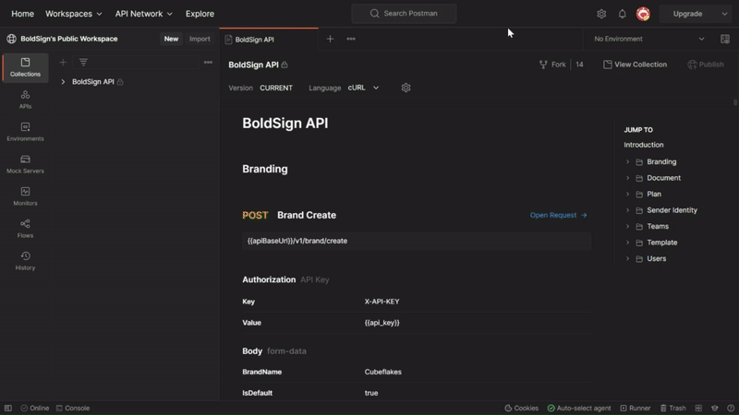The image size is (739, 415).
Task: Click the Upgrade button
Action: [x=687, y=14]
